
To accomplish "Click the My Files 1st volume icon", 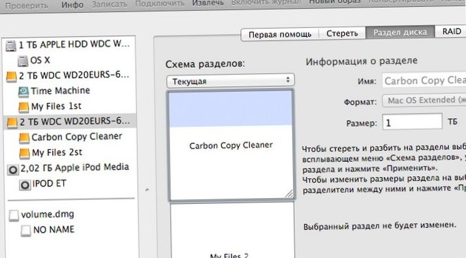I will 23,107.
